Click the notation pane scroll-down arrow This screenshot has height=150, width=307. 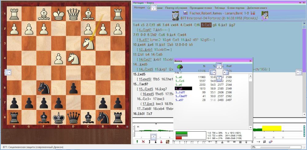(304, 114)
